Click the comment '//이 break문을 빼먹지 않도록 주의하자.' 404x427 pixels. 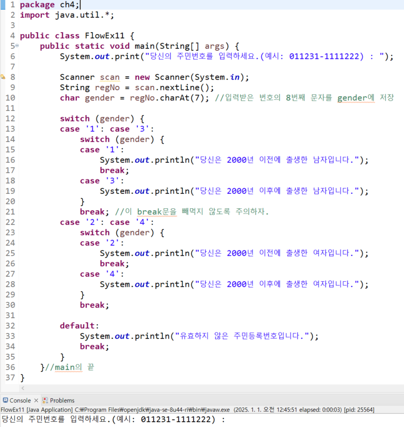coord(192,212)
